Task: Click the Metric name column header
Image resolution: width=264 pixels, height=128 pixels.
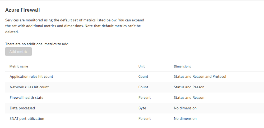Action: click(x=19, y=66)
